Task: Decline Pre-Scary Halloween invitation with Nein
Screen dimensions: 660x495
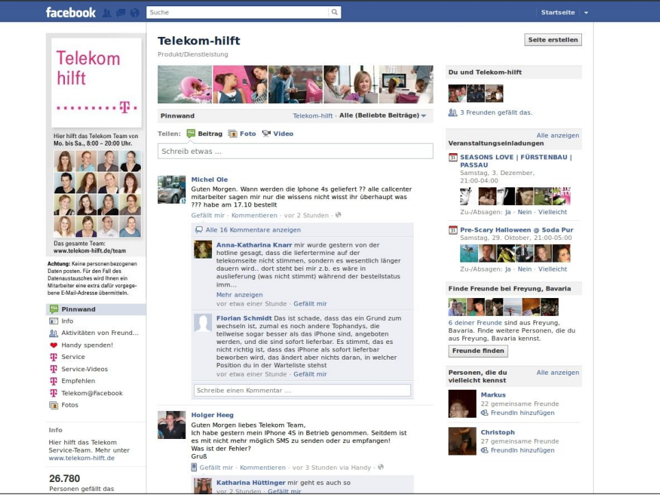Action: [x=525, y=269]
